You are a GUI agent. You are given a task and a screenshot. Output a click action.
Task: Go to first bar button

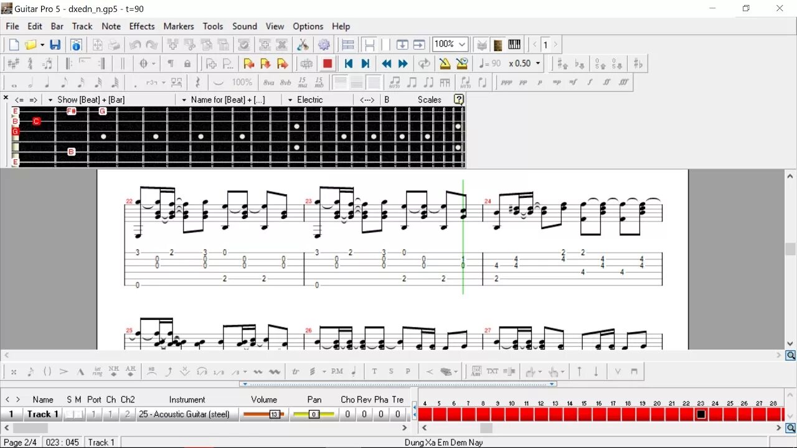coord(349,63)
